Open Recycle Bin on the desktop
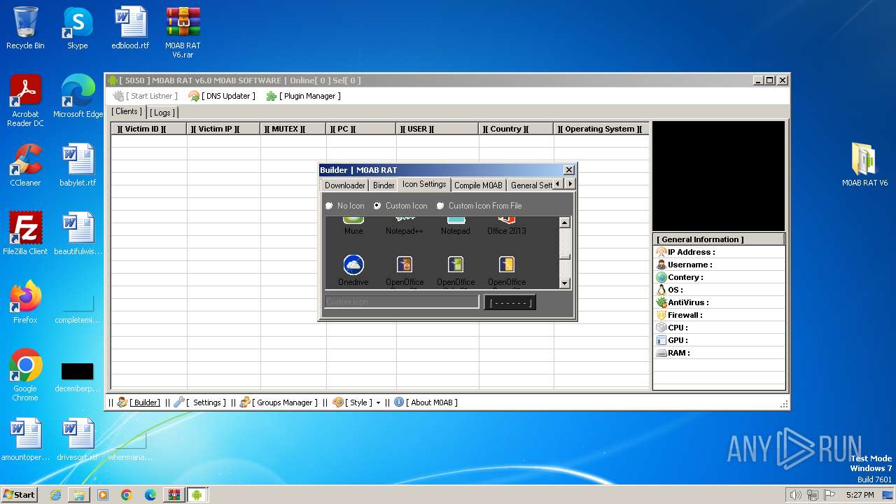This screenshot has height=504, width=896. pos(25,28)
